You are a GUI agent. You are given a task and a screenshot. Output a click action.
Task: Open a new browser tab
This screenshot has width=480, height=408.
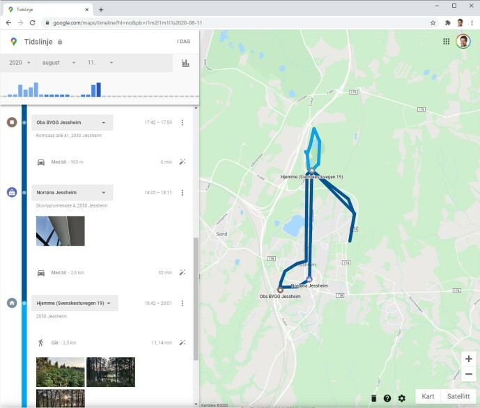[101, 10]
